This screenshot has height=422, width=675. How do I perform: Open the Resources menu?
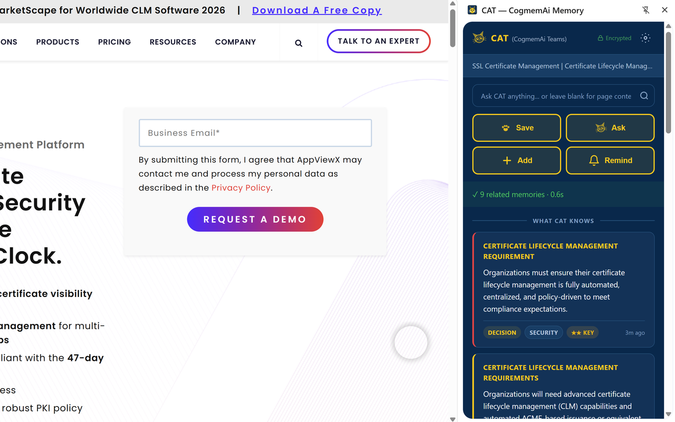(x=173, y=42)
